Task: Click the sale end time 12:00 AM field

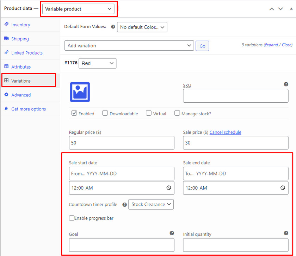Action: (x=236, y=188)
